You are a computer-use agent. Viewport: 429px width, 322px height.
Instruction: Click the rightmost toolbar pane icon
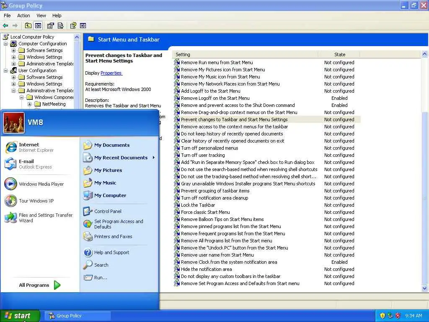(83, 26)
